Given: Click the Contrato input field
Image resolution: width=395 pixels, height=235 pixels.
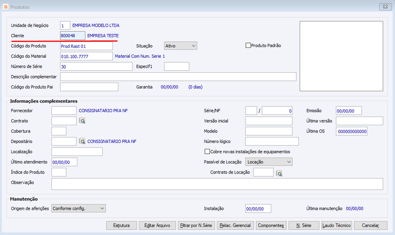Looking at the screenshot, I should click(x=64, y=121).
